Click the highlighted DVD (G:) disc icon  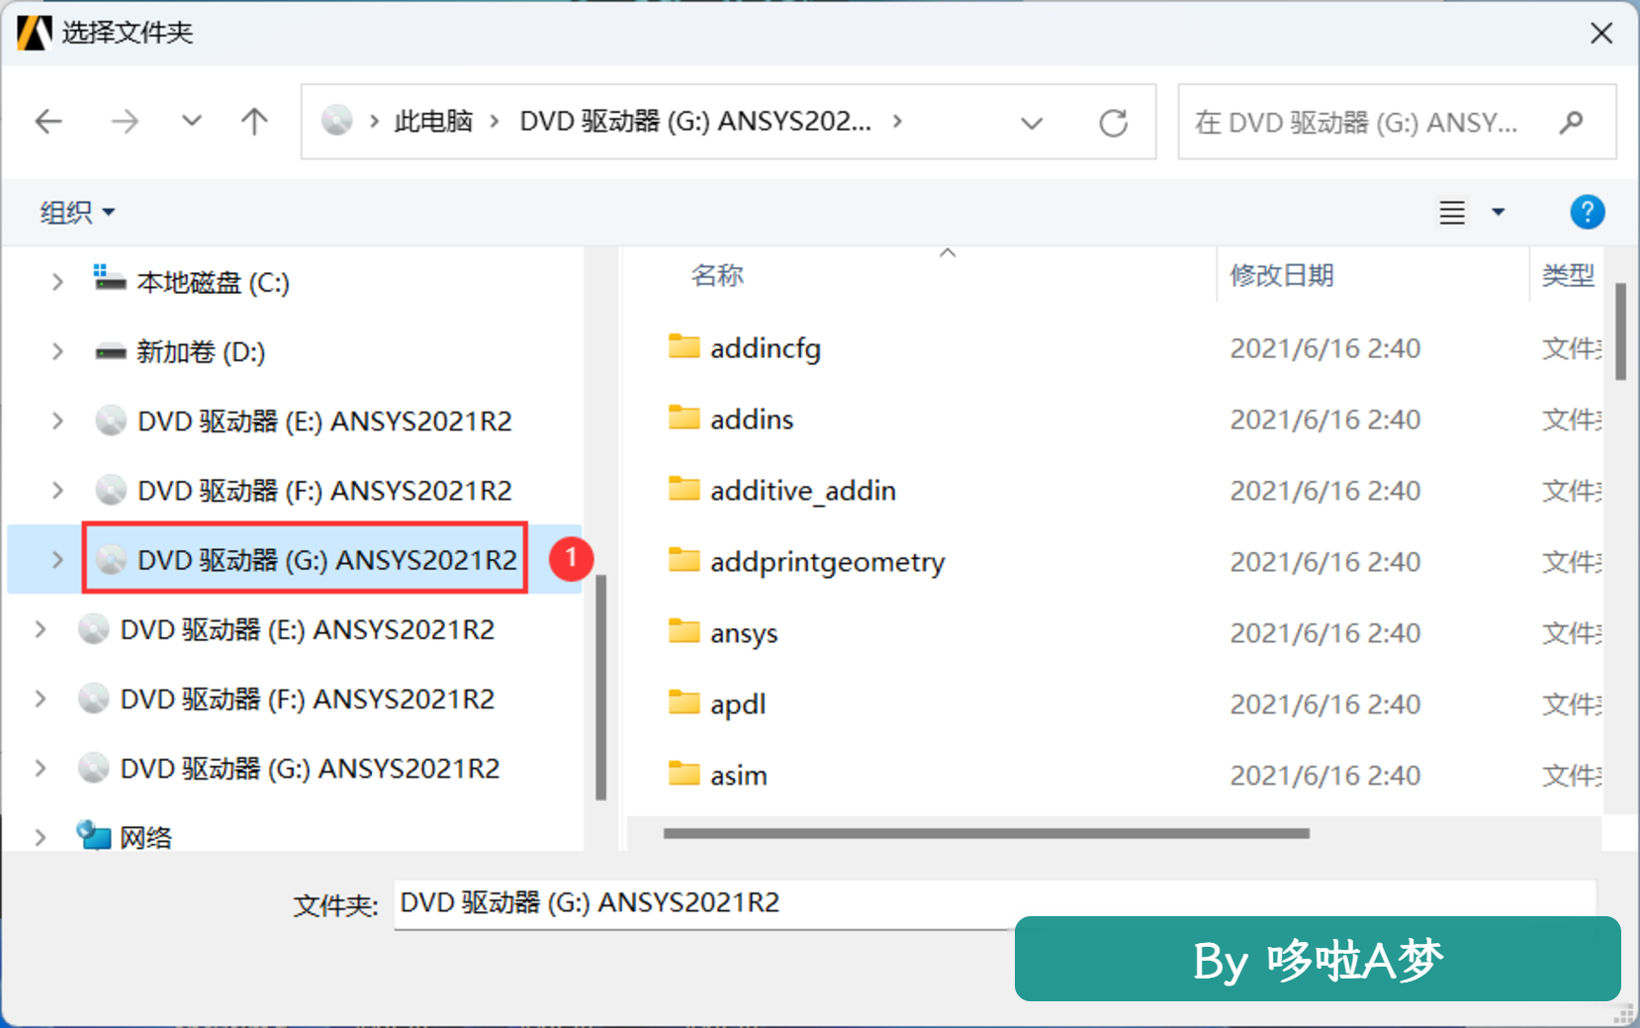click(111, 560)
